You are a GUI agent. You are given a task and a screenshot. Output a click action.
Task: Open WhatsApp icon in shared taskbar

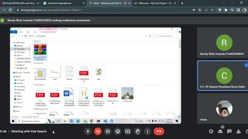click(x=85, y=121)
